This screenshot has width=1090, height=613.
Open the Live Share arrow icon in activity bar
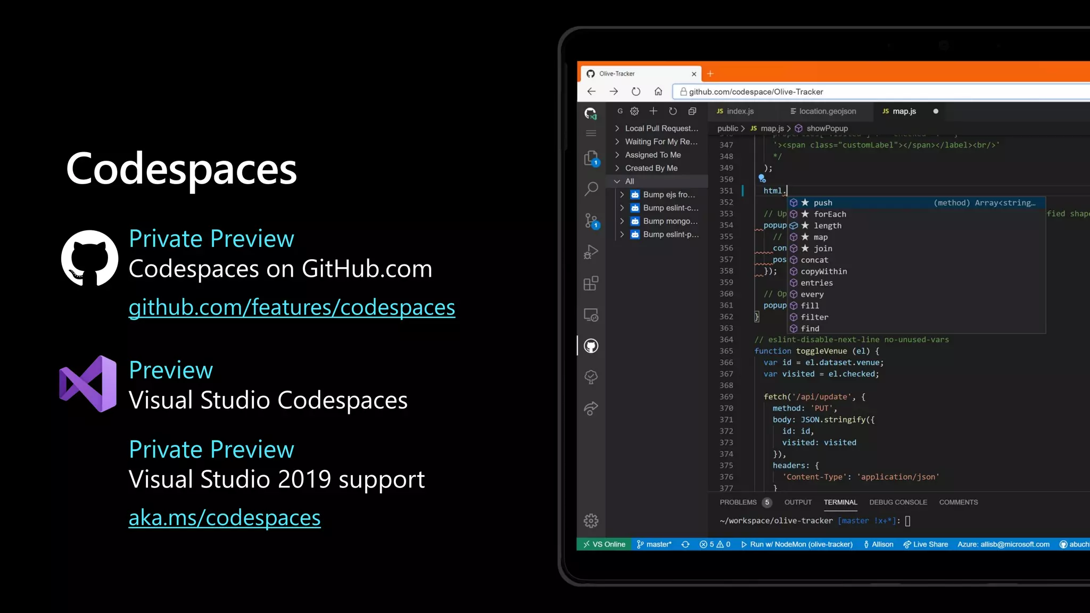click(x=591, y=409)
